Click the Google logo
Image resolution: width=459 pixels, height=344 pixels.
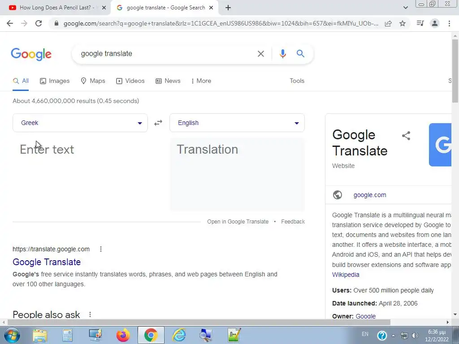pyautogui.click(x=31, y=54)
